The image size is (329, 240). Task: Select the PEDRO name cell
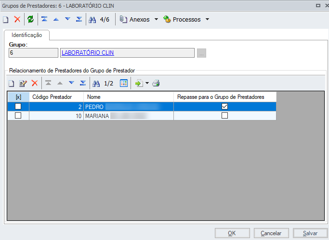pos(129,107)
